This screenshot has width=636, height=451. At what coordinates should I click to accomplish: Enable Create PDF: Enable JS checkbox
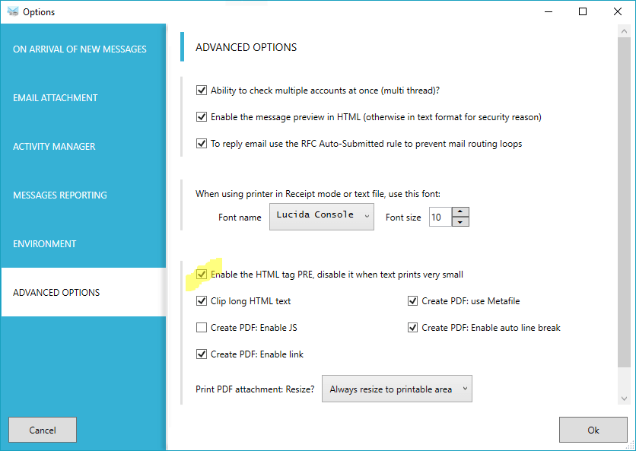[x=202, y=327]
